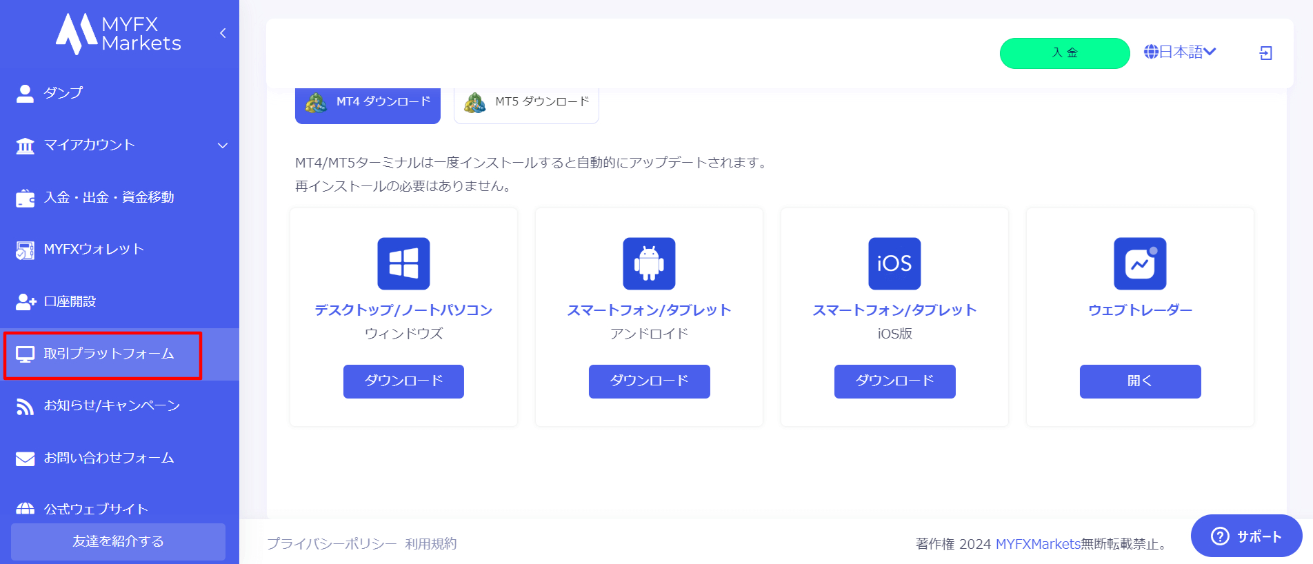Click the Android スマートフォン/タブレット heading

coord(649,310)
